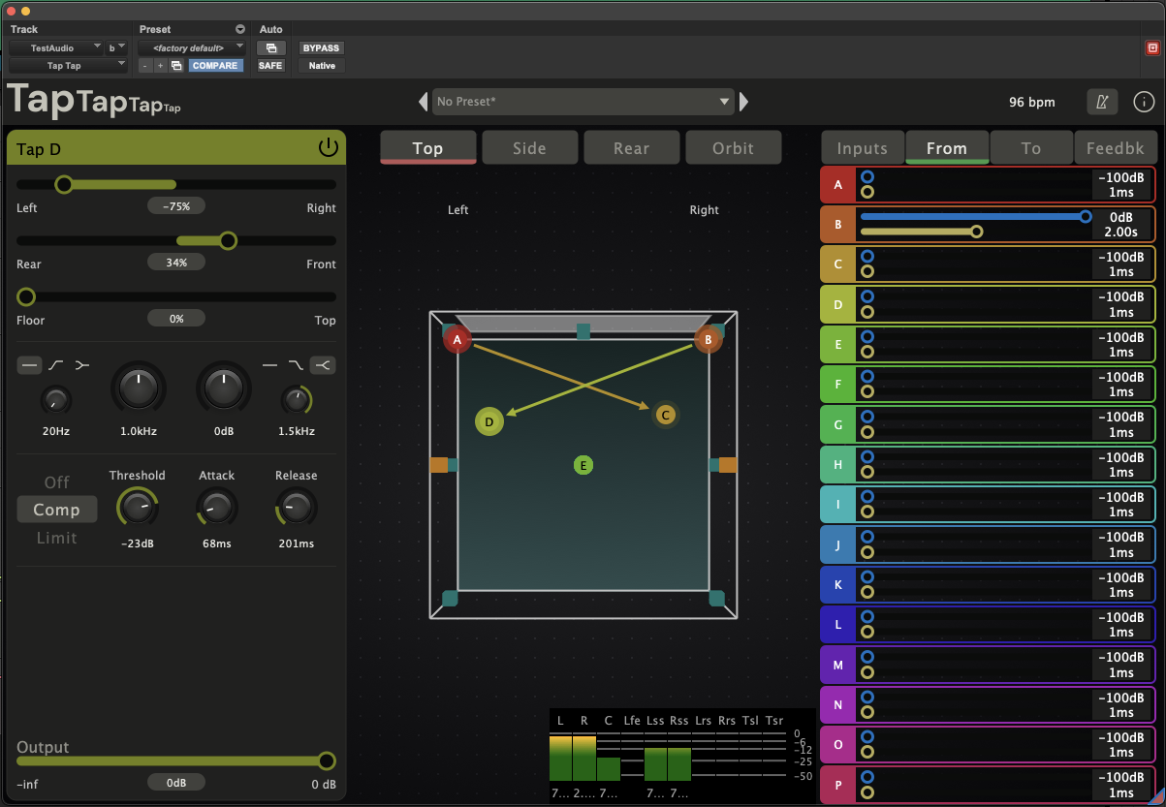This screenshot has width=1166, height=807.
Task: Select the high band flat filter icon
Action: [271, 364]
